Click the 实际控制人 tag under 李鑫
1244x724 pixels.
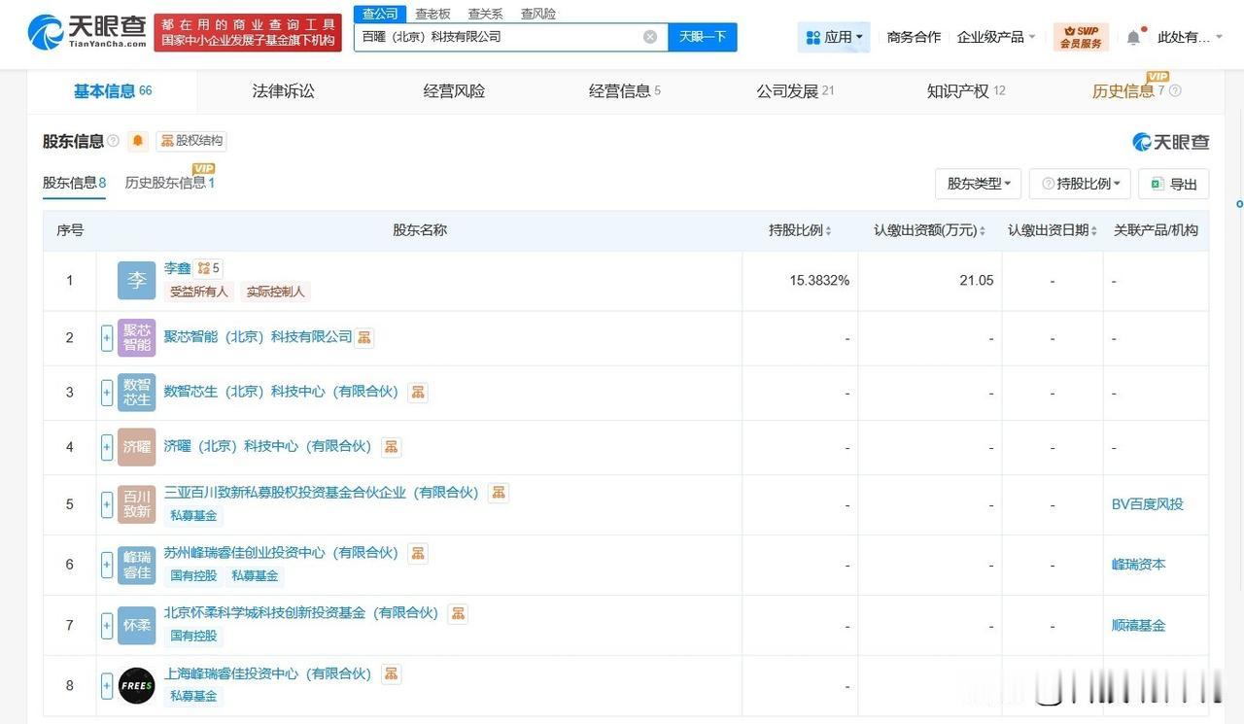pos(276,292)
